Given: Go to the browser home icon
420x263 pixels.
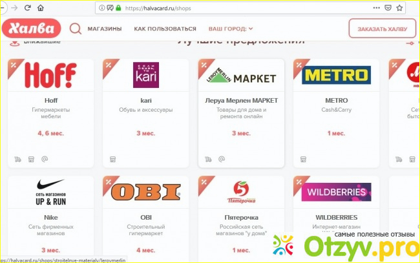Looking at the screenshot, I should click(41, 8).
